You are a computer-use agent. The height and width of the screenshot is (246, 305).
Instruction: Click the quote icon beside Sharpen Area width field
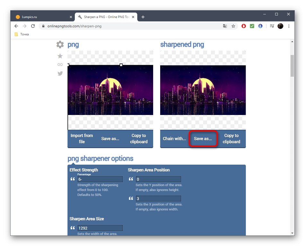[73, 228]
